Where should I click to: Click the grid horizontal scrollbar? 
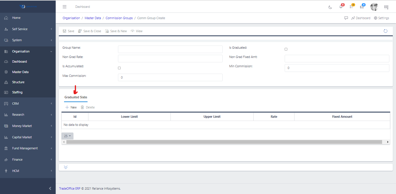224,142
